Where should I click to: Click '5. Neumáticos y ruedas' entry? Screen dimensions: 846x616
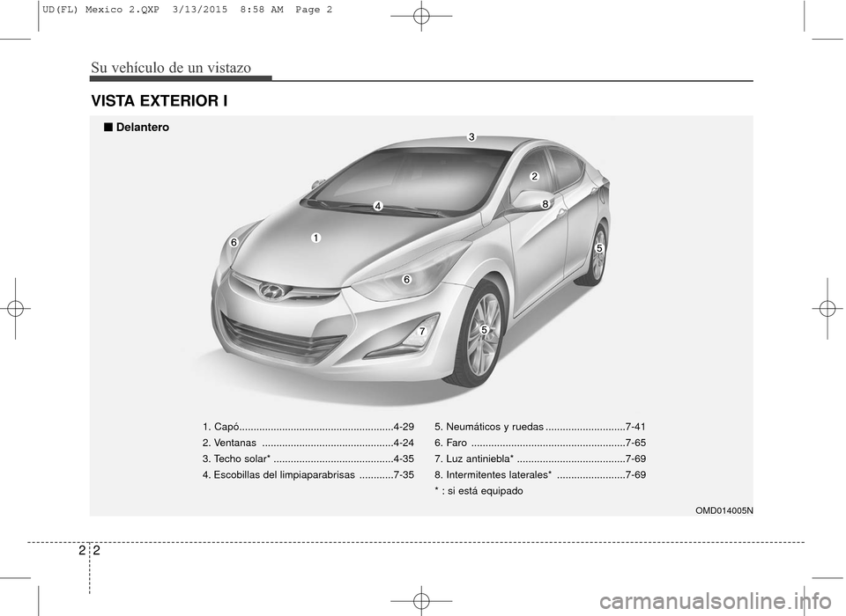click(x=540, y=427)
